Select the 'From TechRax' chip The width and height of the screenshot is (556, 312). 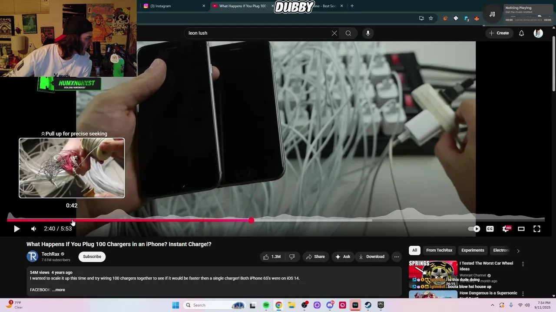tap(439, 250)
